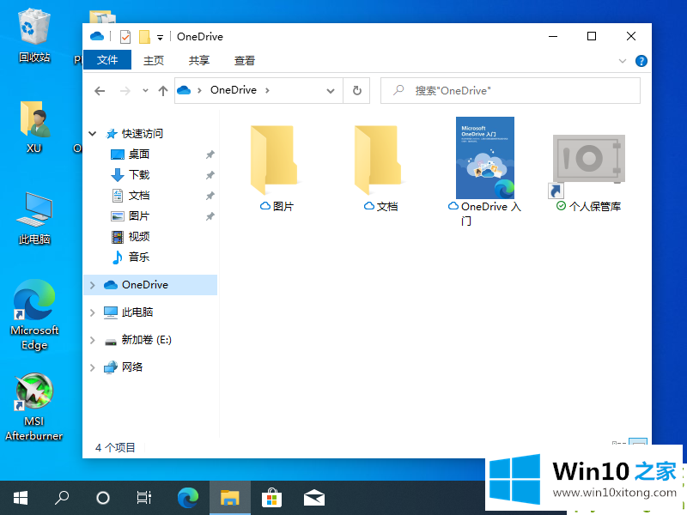Screen dimensions: 687x515
Task: Select 下载 in quick access
Action: pyautogui.click(x=139, y=175)
